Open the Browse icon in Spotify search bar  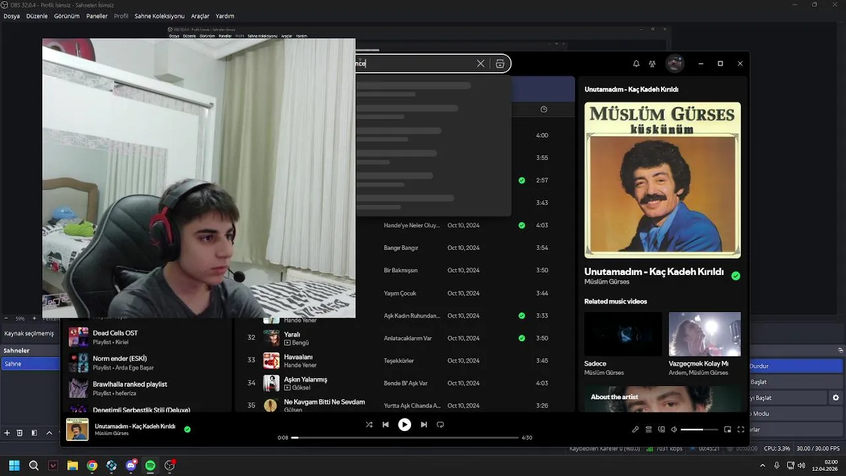tap(500, 63)
